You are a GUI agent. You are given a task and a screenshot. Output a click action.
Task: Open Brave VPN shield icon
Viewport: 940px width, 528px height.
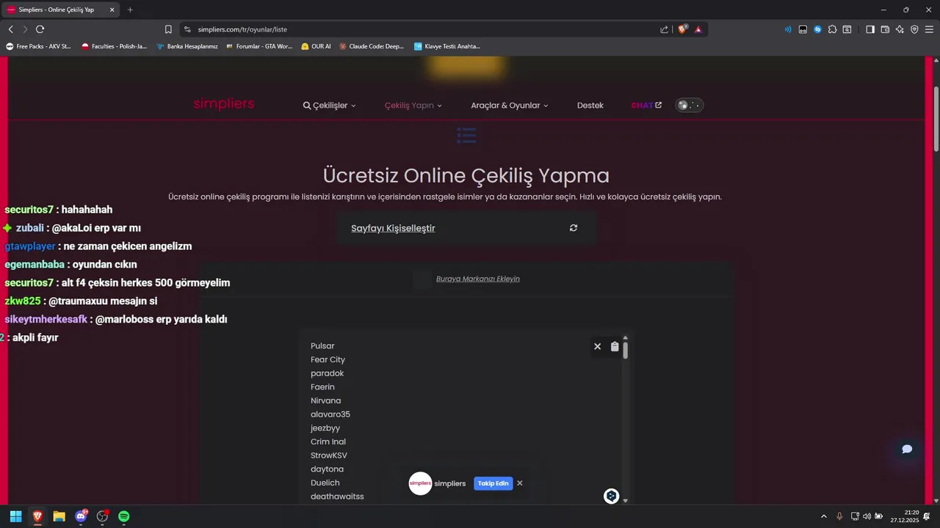(914, 29)
